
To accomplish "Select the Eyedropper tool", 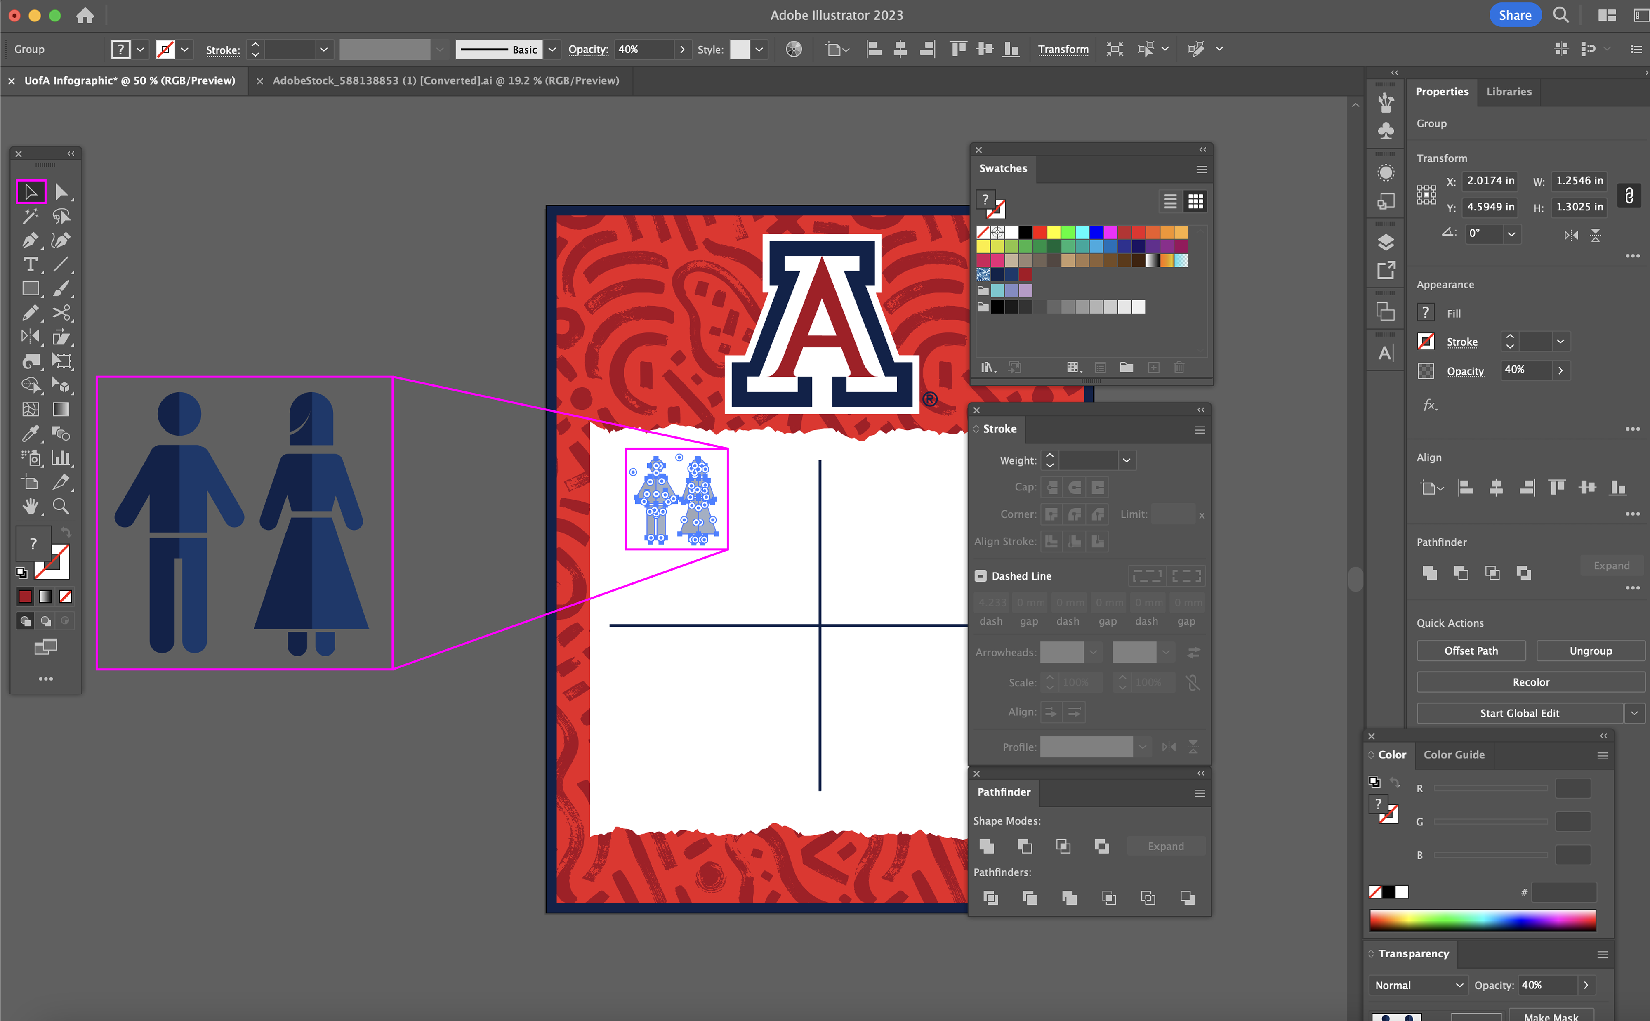I will (x=30, y=434).
